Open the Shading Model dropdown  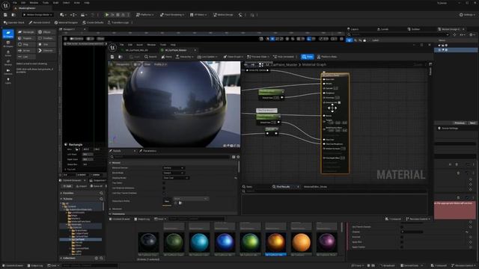[x=176, y=178]
